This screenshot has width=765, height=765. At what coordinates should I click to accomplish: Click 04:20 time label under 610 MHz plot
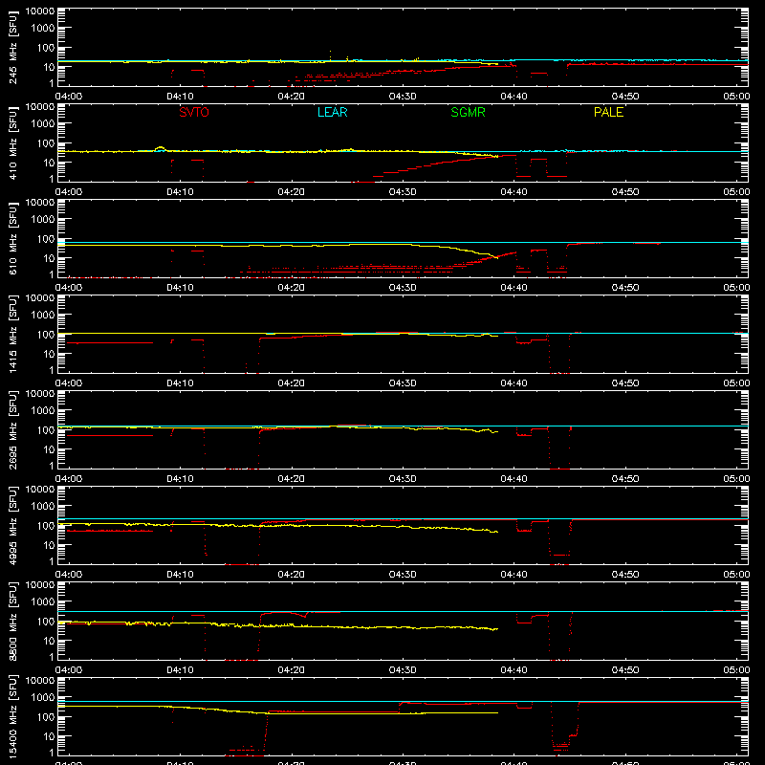tap(292, 288)
